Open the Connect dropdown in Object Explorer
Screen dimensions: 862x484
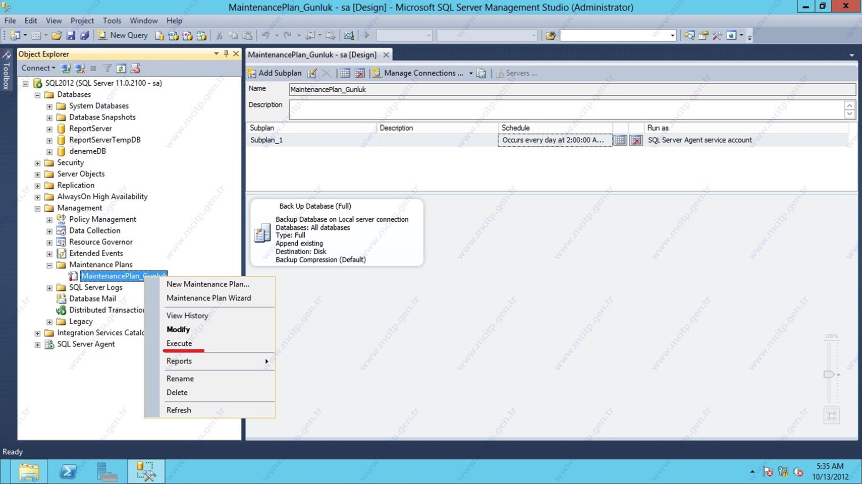[38, 68]
